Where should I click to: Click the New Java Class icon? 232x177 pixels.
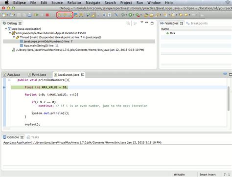tap(151, 15)
